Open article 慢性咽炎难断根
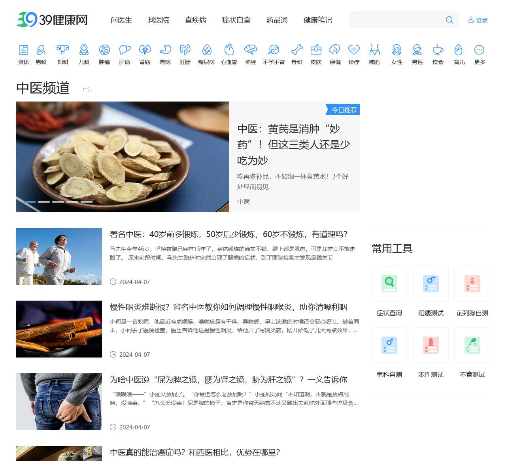 228,307
